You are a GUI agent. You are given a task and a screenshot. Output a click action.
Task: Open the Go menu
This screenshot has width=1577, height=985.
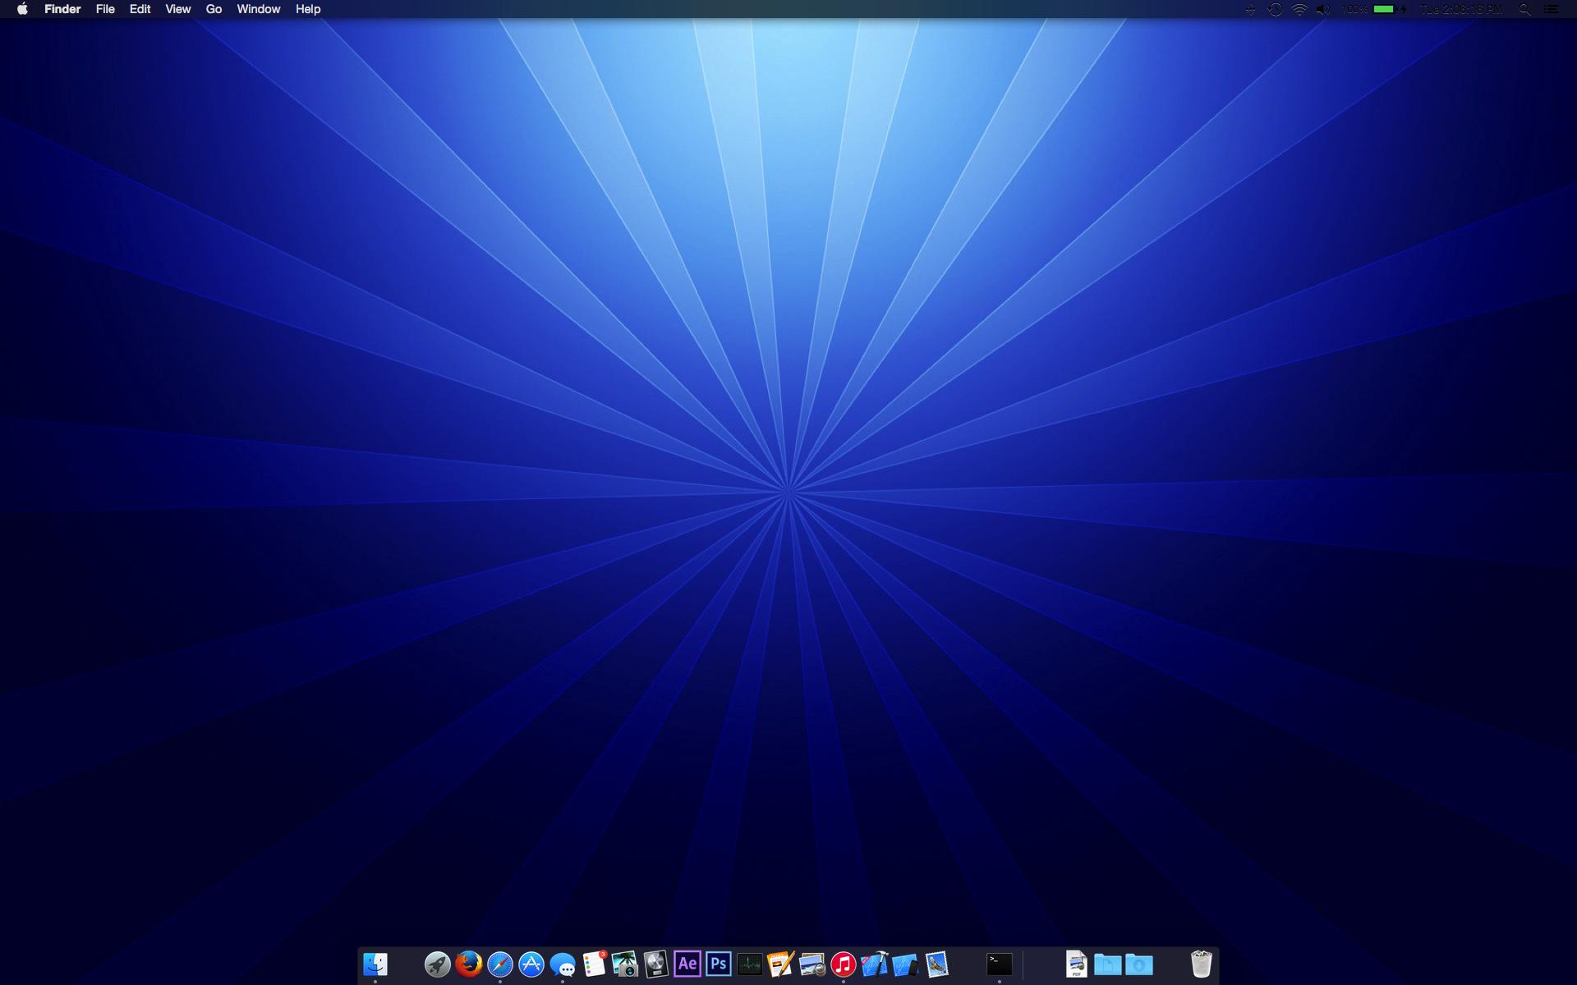pos(214,9)
